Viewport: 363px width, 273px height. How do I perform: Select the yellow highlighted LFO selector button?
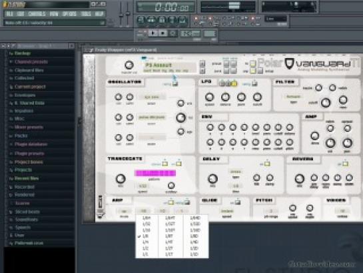coord(234,83)
